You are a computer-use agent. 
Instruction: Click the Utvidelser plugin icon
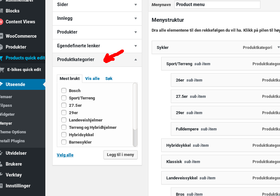1,153
